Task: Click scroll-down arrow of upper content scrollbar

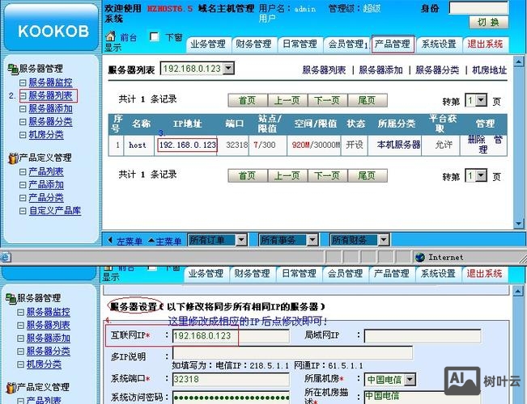Action: [x=518, y=223]
